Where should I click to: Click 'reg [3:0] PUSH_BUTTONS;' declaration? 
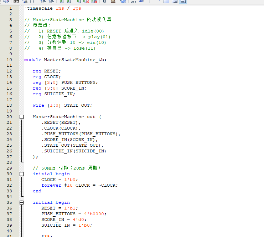point(65,83)
